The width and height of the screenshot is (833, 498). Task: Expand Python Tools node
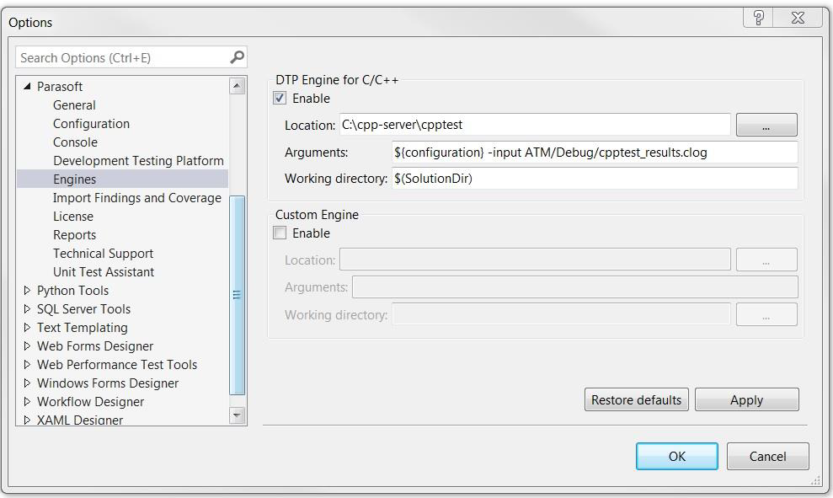pos(27,290)
